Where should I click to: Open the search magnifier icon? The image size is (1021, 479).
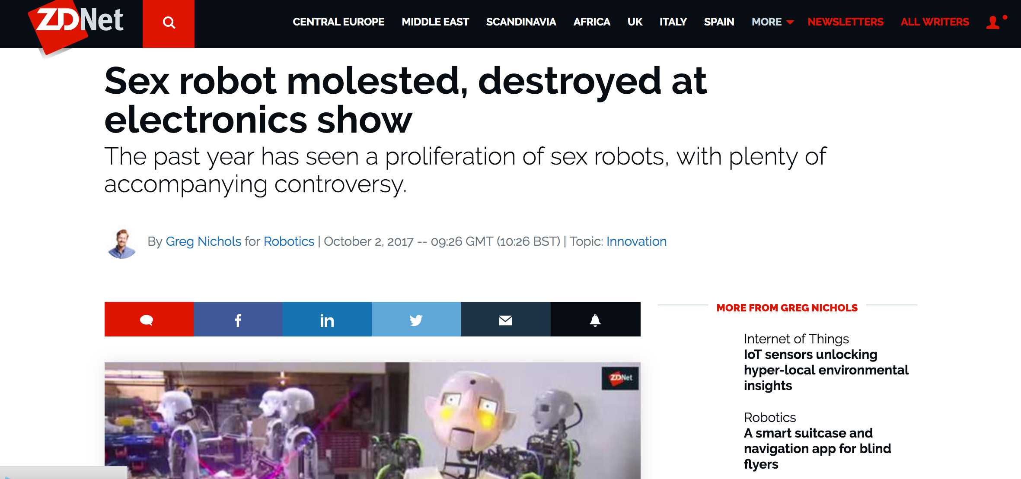[169, 22]
